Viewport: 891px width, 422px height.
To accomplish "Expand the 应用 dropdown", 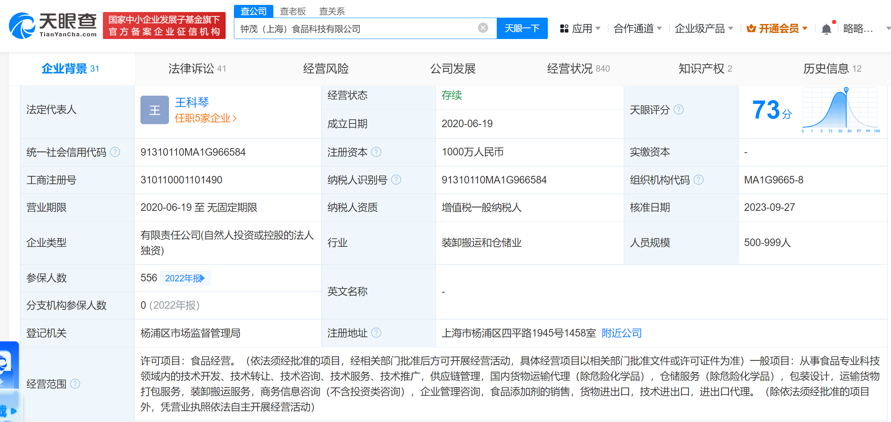I will click(x=598, y=29).
